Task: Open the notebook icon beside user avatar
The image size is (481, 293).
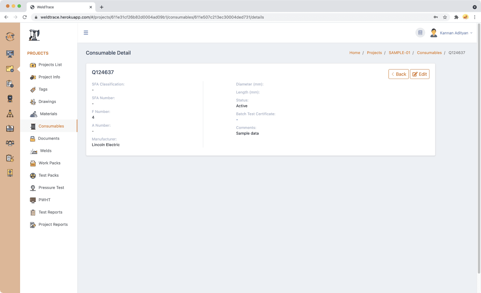Action: [420, 33]
